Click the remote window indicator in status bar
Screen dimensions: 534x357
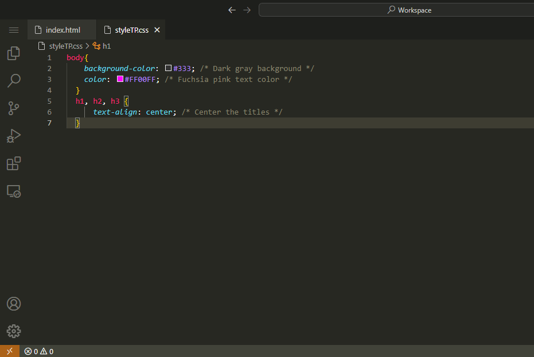point(10,351)
